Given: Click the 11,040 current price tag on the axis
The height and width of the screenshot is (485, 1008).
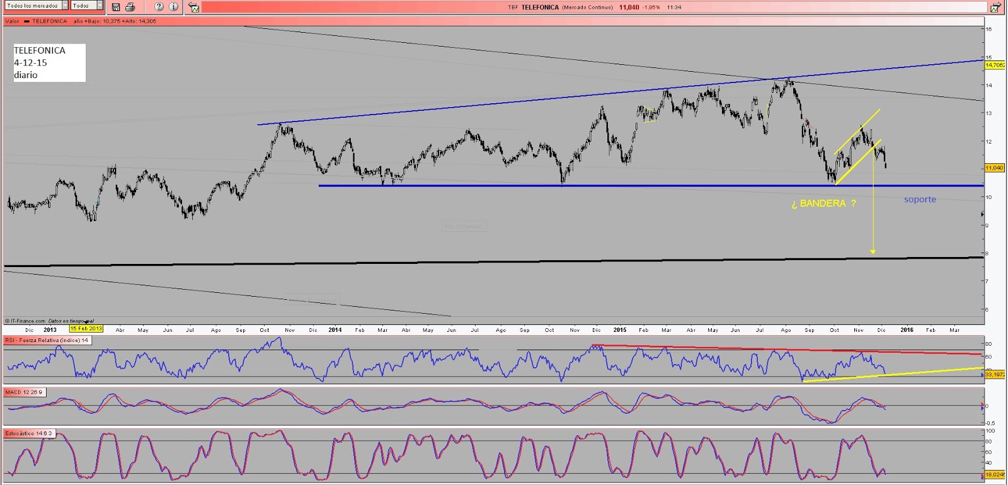Looking at the screenshot, I should (x=995, y=168).
